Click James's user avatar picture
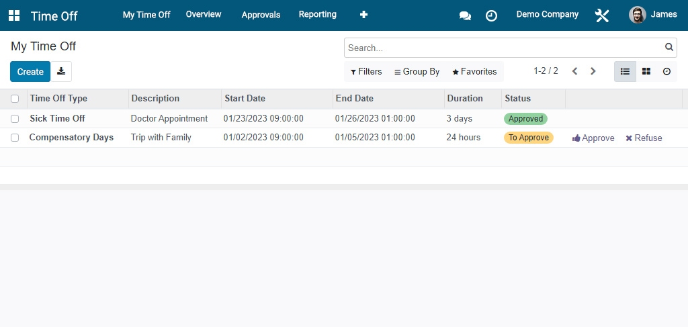The image size is (688, 327). click(637, 15)
